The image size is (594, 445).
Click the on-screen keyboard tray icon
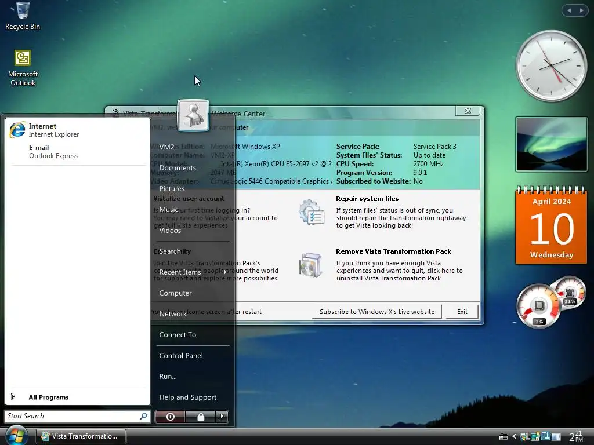[x=503, y=437]
